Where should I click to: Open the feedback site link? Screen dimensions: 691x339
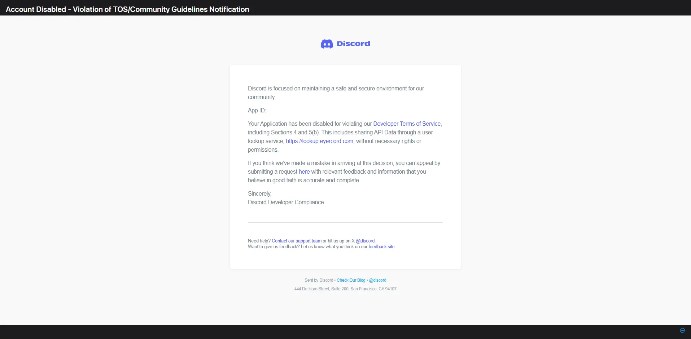(x=381, y=246)
